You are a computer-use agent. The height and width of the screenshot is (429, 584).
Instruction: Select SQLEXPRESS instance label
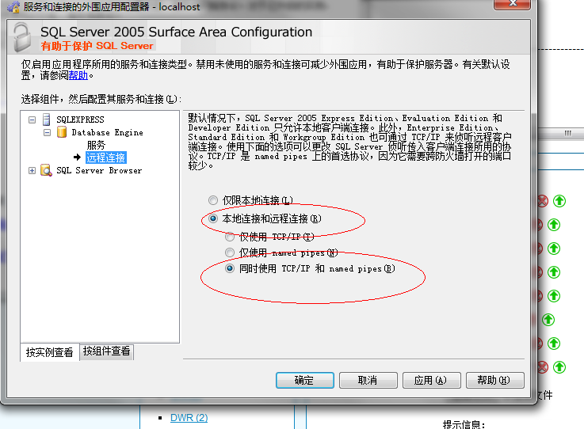point(80,120)
